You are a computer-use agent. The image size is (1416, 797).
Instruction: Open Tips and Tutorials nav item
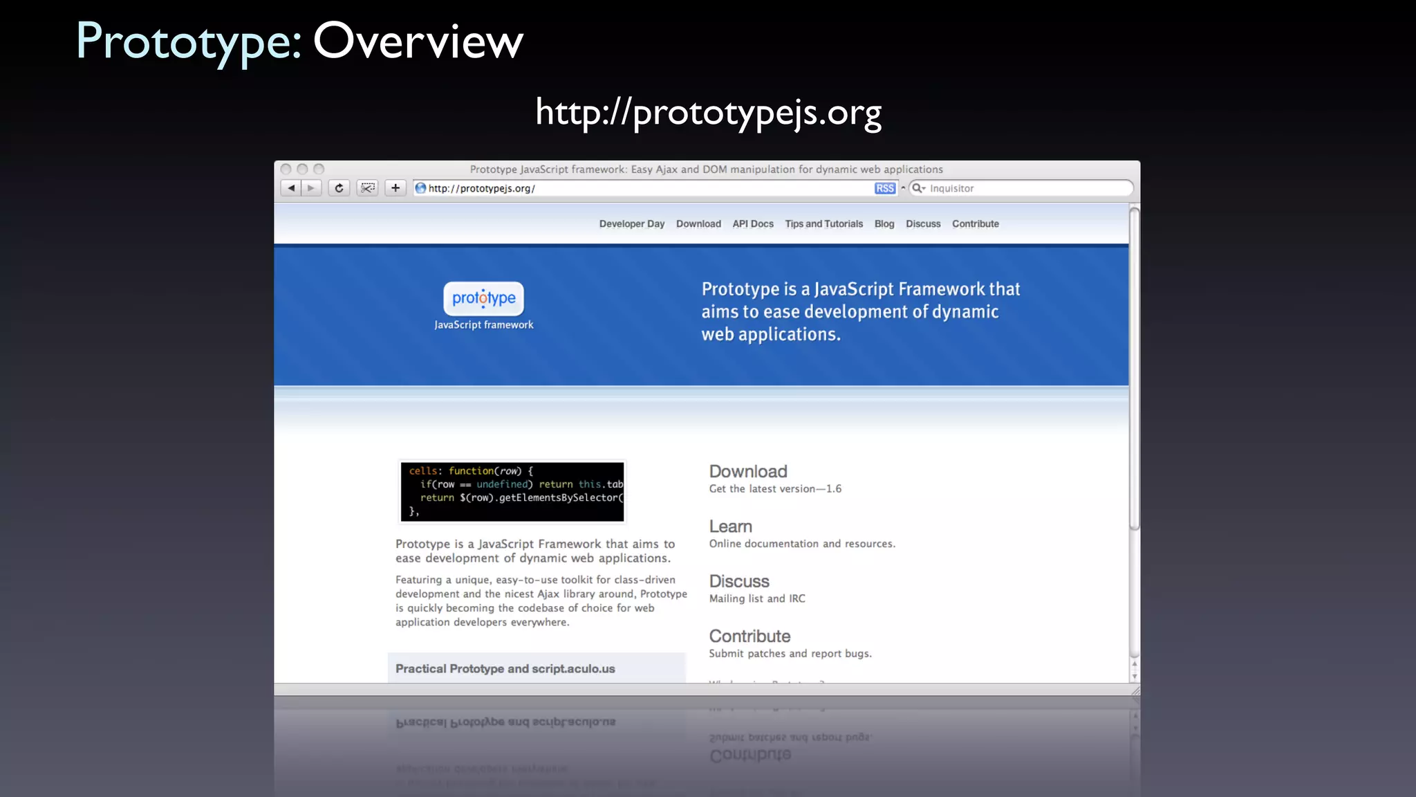824,224
